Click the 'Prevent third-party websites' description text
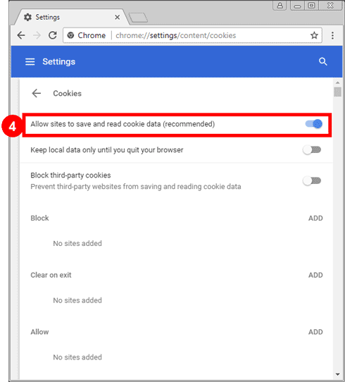 coord(136,187)
